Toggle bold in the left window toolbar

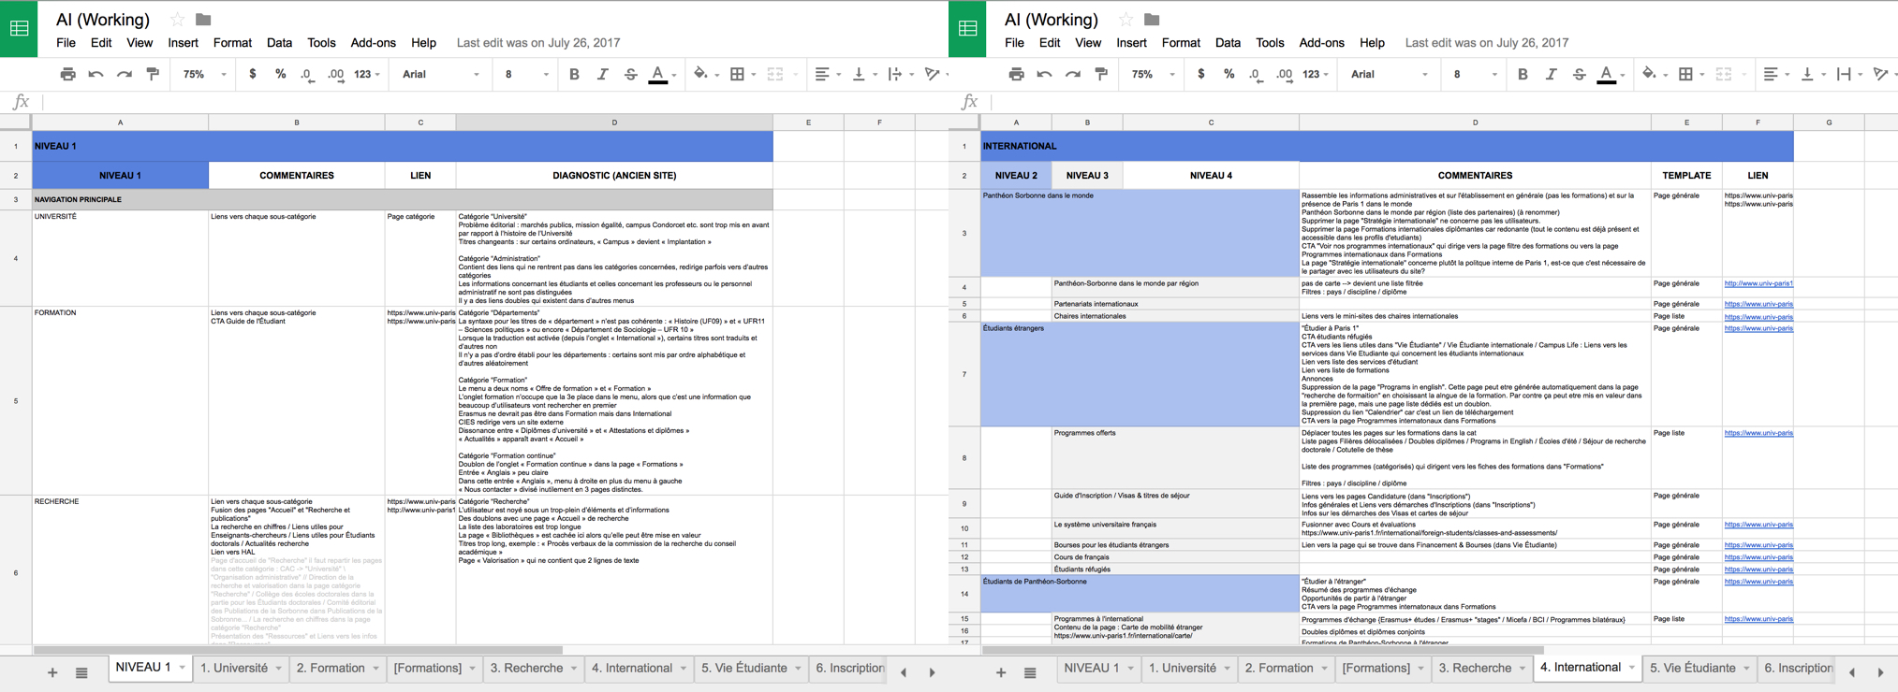tap(574, 74)
